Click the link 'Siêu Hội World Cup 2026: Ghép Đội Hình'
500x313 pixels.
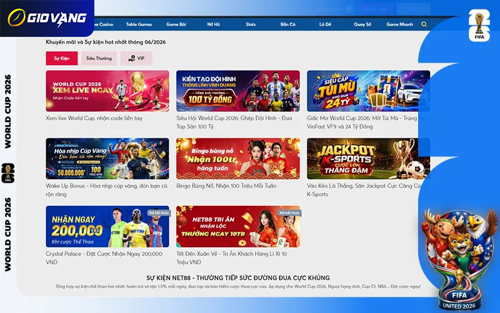click(x=234, y=122)
